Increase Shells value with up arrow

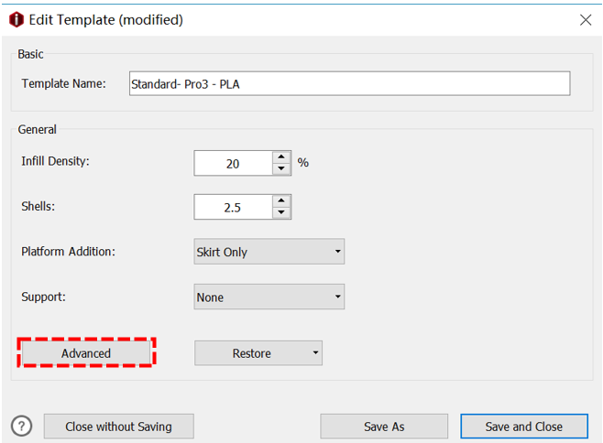tap(281, 201)
